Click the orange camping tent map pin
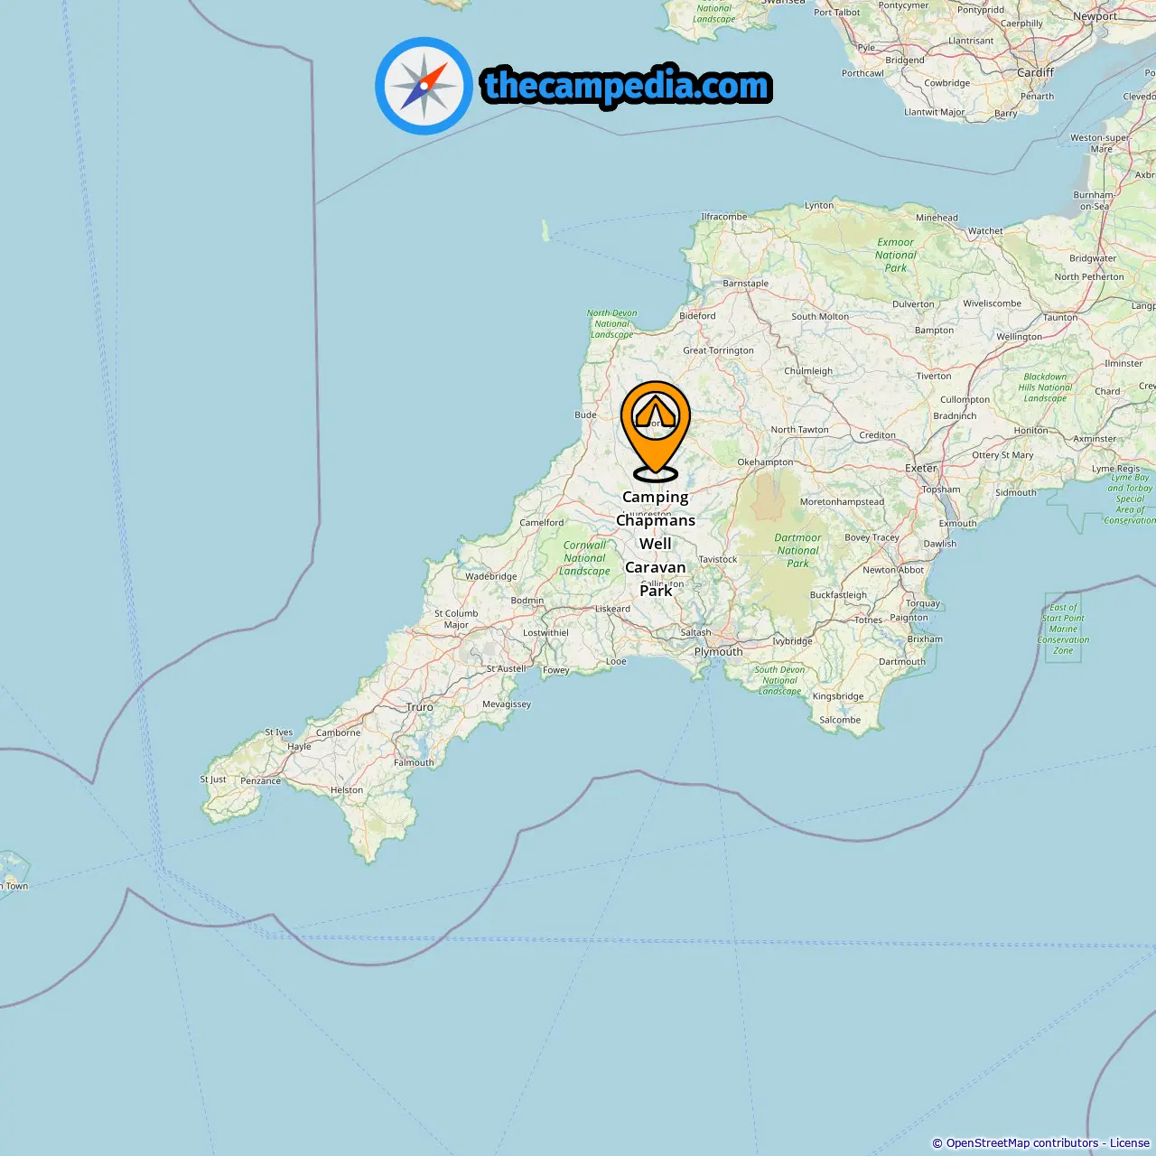Screen dimensions: 1156x1156 point(656,431)
